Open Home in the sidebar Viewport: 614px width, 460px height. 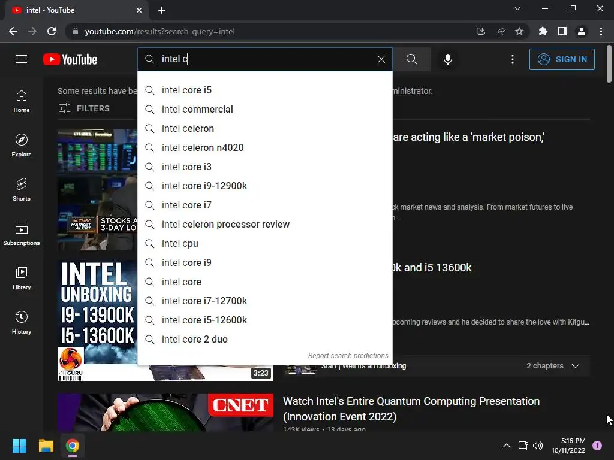22,101
